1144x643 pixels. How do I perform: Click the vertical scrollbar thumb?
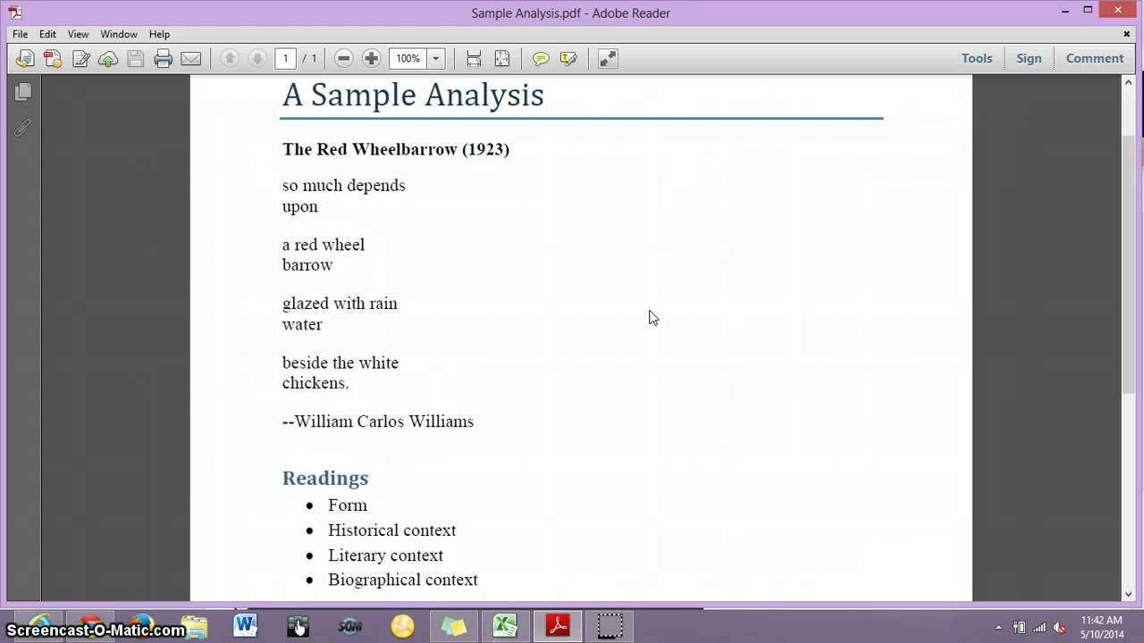1129,265
